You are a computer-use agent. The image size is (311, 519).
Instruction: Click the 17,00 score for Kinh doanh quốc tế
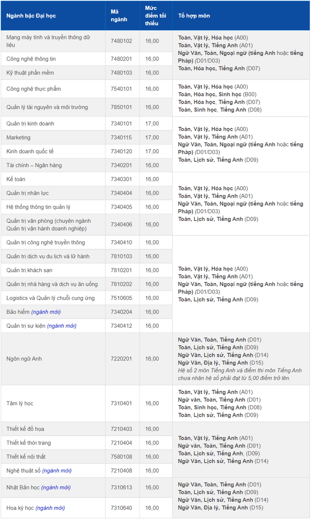point(152,152)
